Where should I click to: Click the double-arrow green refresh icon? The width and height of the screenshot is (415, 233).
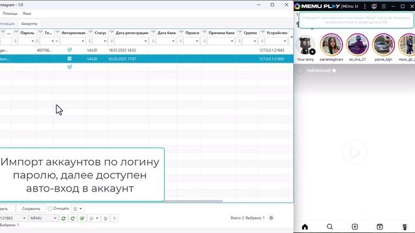tap(64, 219)
